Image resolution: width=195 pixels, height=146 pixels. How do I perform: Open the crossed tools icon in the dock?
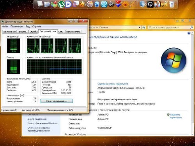click(x=164, y=4)
